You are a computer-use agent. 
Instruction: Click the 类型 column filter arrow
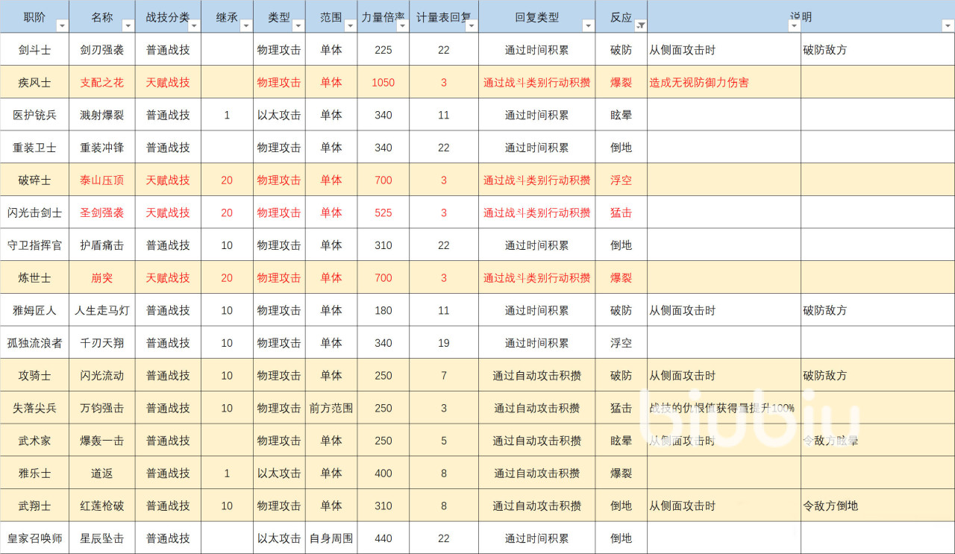click(298, 26)
